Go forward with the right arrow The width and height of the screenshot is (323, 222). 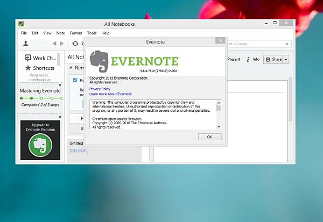pos(61,44)
